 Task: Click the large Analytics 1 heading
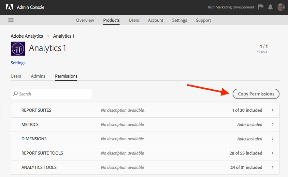47,48
